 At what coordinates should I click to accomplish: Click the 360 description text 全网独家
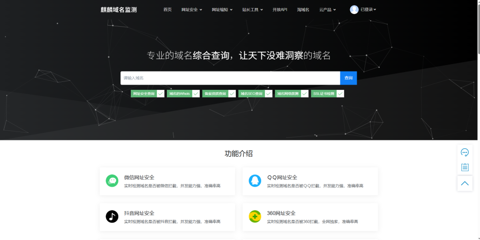pos(330,222)
